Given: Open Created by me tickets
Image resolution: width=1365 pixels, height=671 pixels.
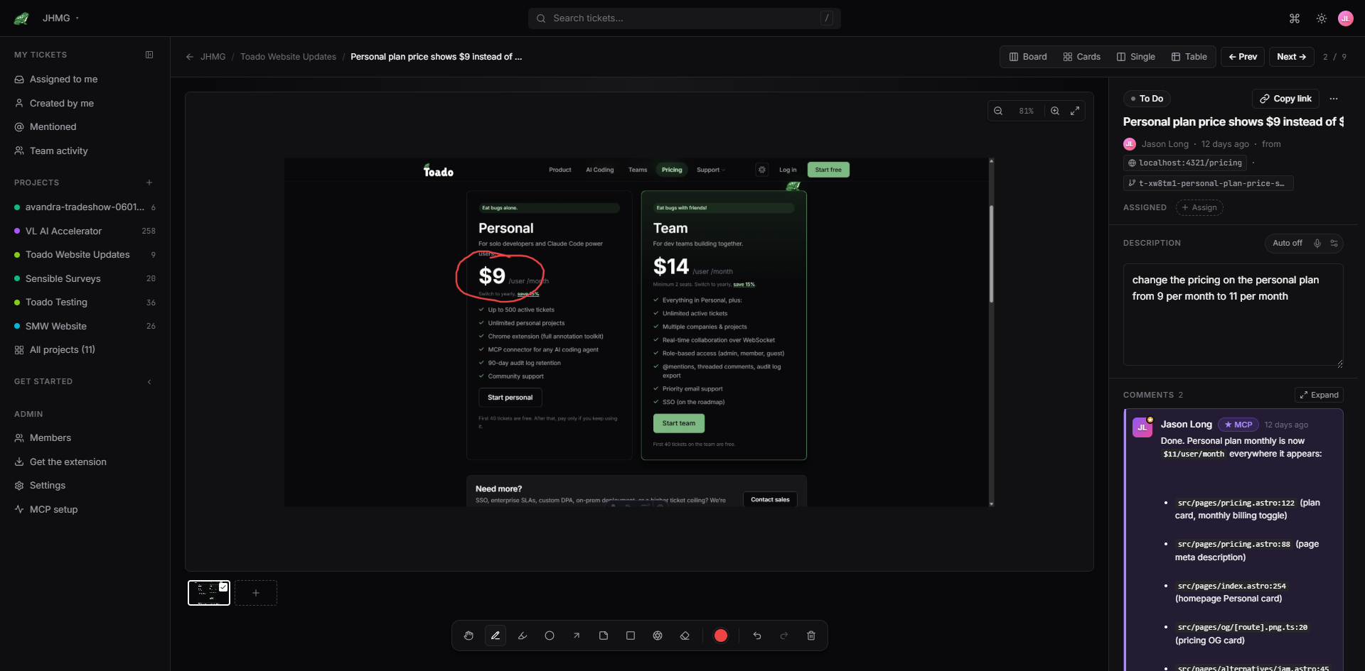Looking at the screenshot, I should (85, 103).
